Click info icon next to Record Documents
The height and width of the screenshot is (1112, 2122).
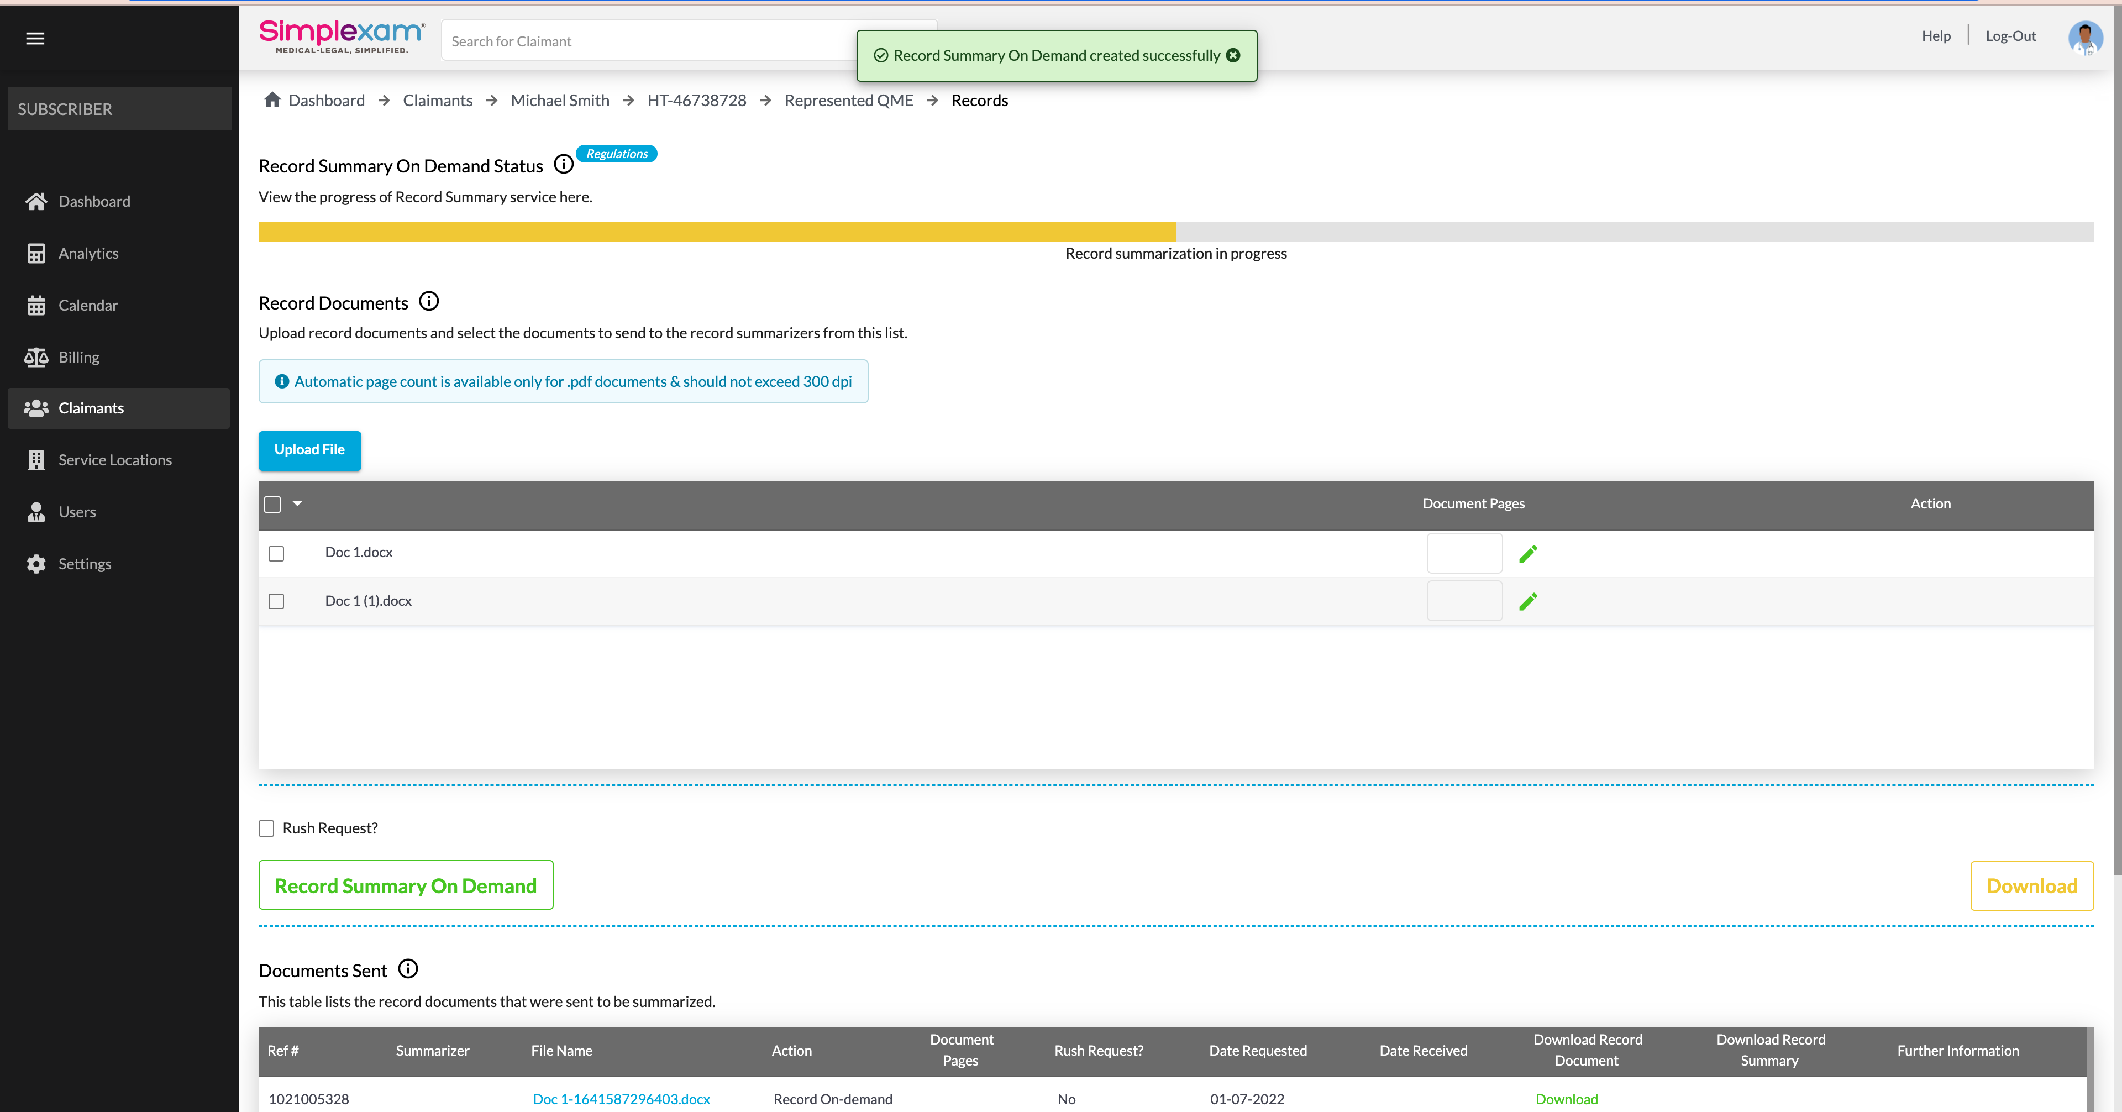[x=428, y=301]
